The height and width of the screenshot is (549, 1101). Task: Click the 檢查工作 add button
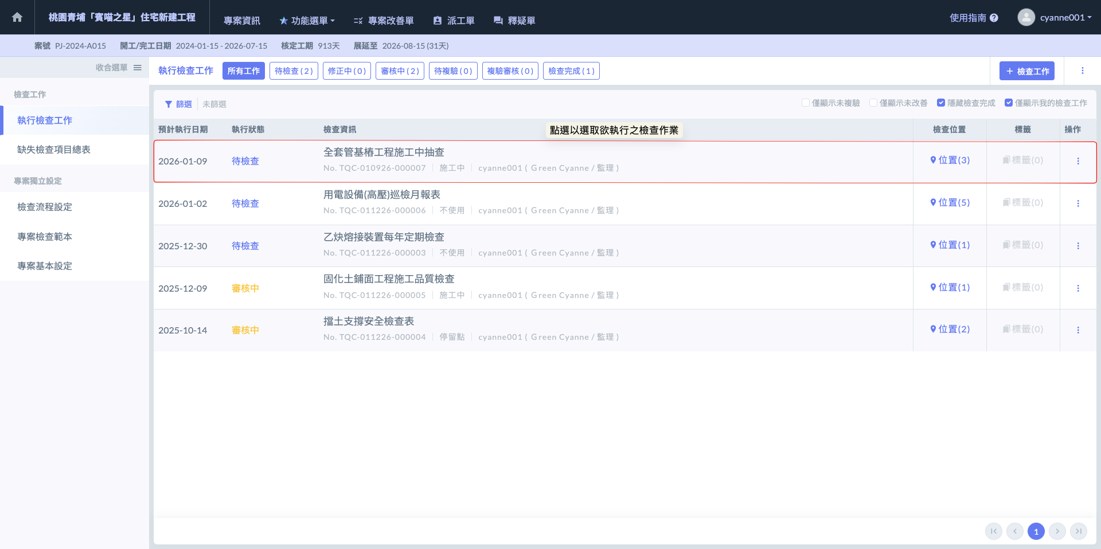pyautogui.click(x=1026, y=71)
